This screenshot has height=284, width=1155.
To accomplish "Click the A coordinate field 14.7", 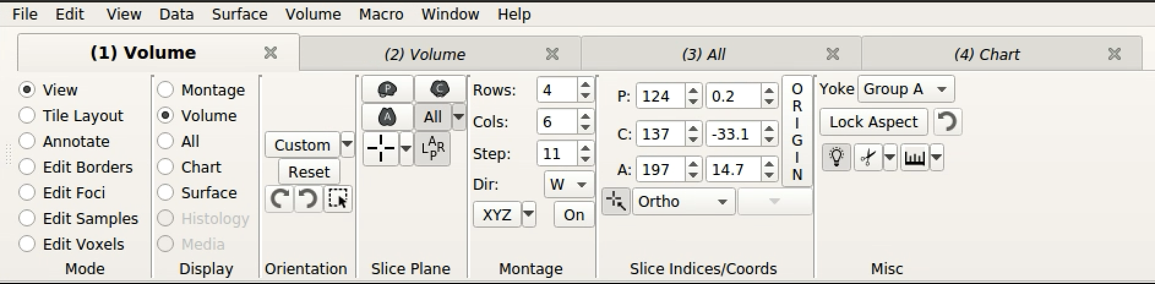I will coord(734,170).
